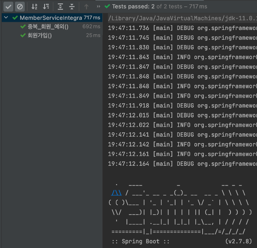
Task: Toggle the Show Ignored tests button
Action: pos(20,7)
